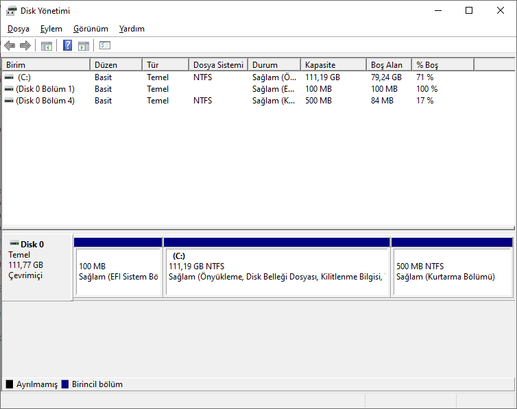Select the (C:) volume drive icon in list
Viewport: 517px width, 409px height.
point(9,77)
